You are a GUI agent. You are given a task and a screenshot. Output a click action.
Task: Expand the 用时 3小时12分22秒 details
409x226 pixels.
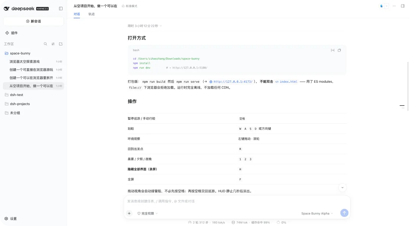[x=145, y=26]
